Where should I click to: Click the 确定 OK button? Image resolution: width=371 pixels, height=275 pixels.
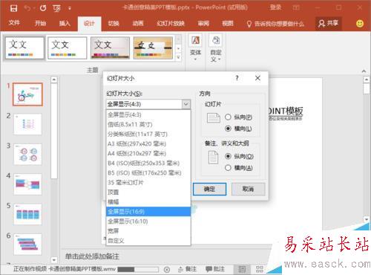point(209,189)
